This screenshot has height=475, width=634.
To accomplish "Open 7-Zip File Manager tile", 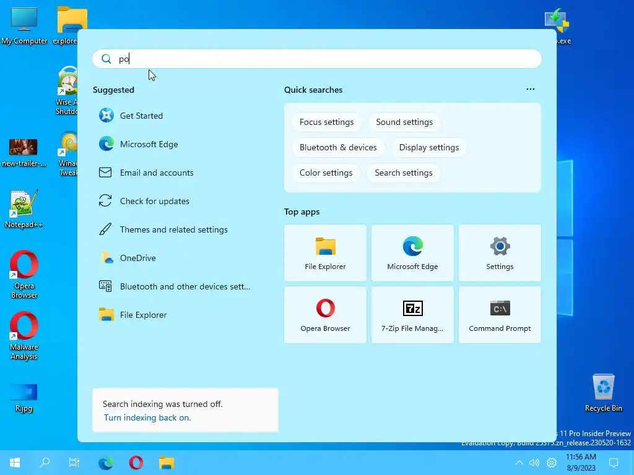I will click(412, 315).
